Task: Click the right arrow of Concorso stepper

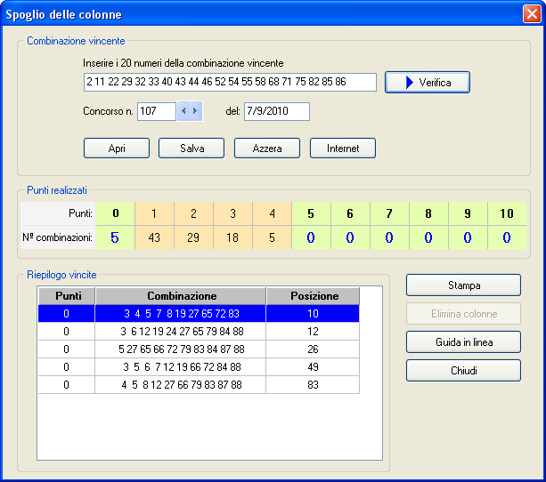Action: 195,111
